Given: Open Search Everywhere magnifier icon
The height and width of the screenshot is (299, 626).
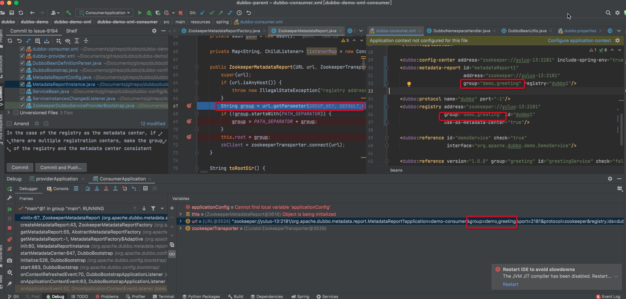Looking at the screenshot, I should tap(608, 13).
